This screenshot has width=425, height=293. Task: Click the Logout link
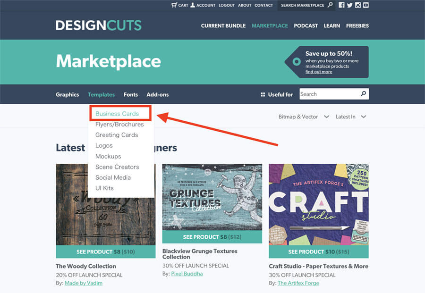(227, 5)
